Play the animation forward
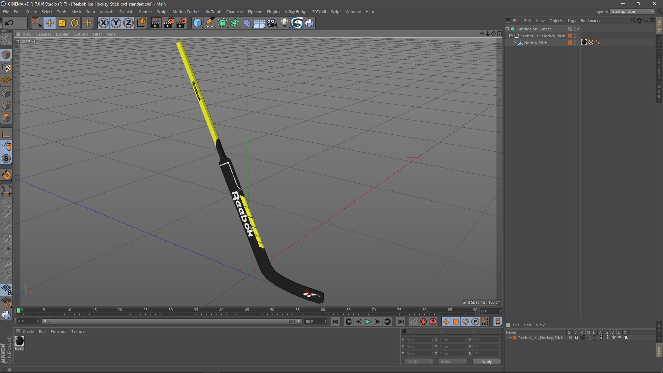663x373 pixels. pyautogui.click(x=368, y=322)
